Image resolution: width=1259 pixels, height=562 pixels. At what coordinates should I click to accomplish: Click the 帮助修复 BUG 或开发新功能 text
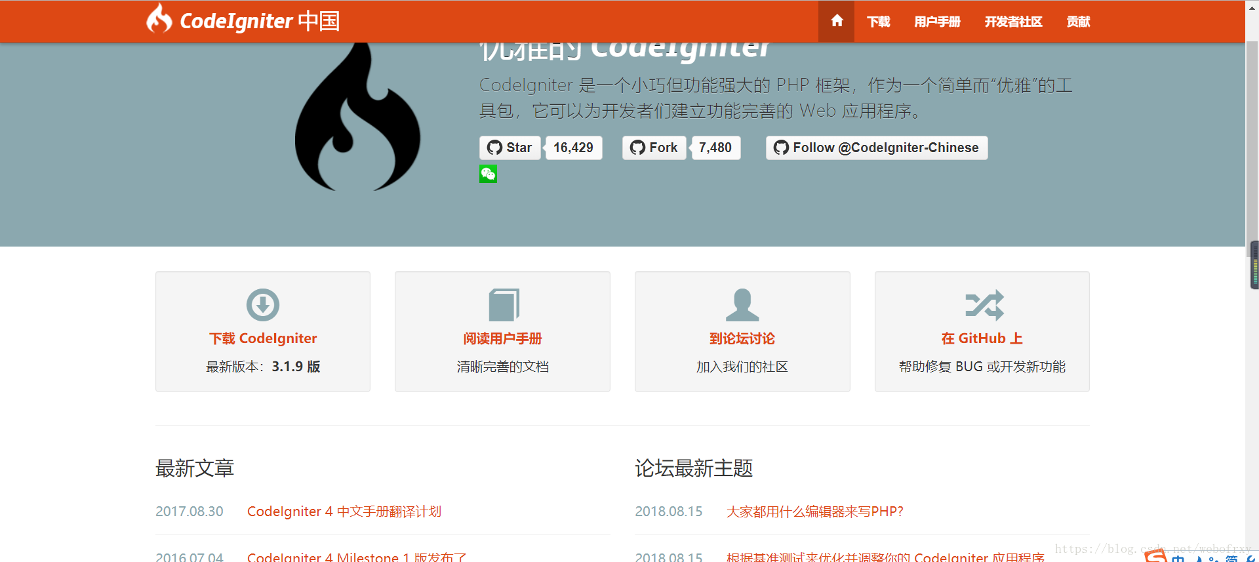(x=982, y=367)
